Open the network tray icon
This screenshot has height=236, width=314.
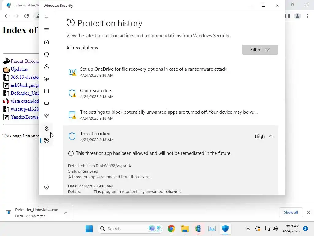(267, 229)
